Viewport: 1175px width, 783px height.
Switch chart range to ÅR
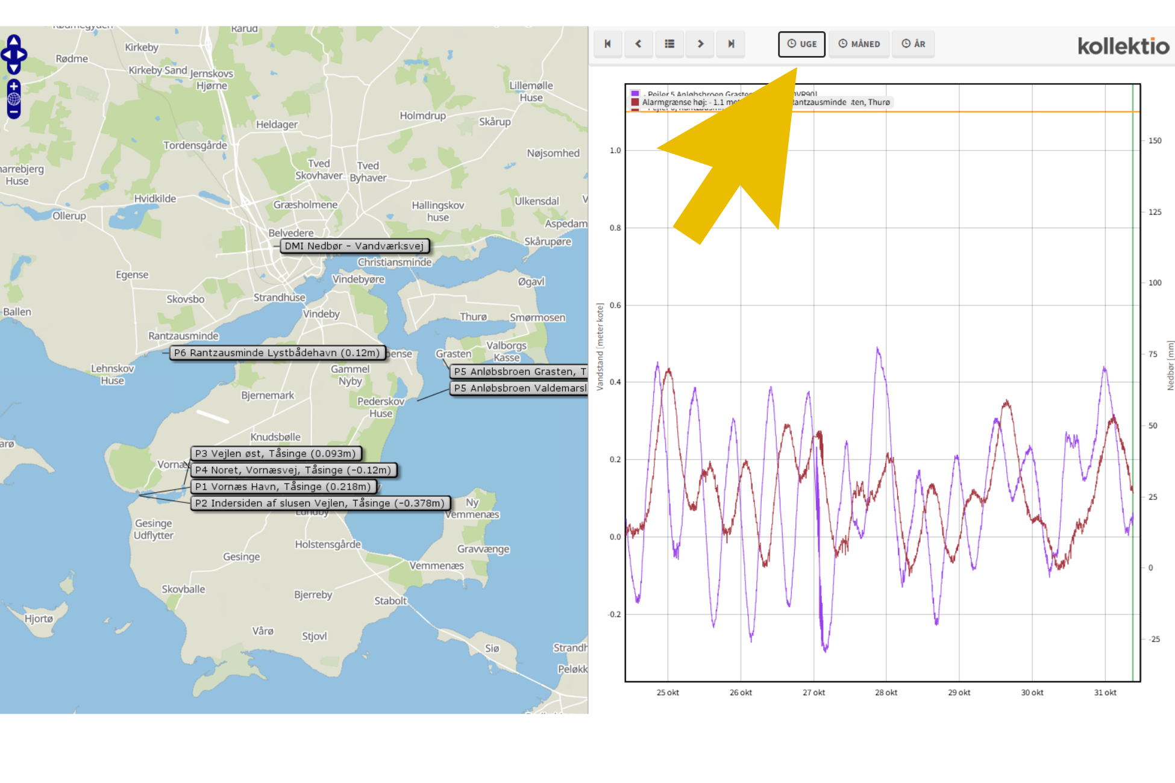913,44
